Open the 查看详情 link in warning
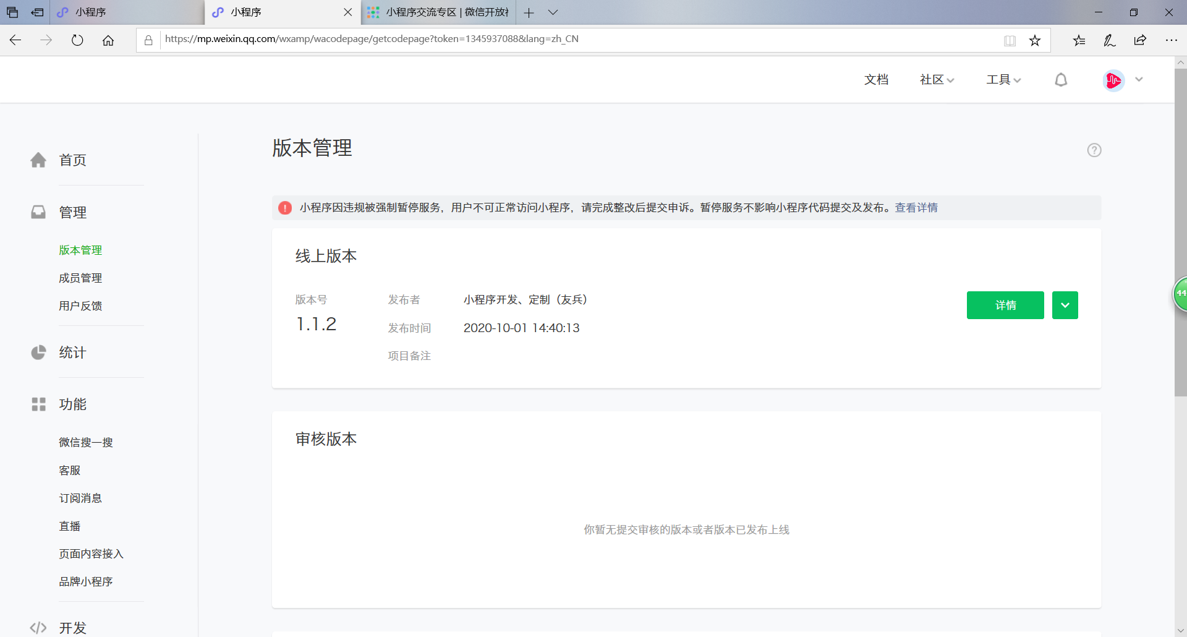1187x637 pixels. click(x=916, y=208)
